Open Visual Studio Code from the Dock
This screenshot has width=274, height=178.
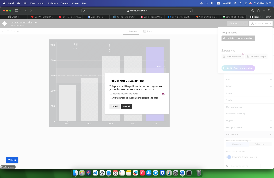pyautogui.click(x=95, y=173)
